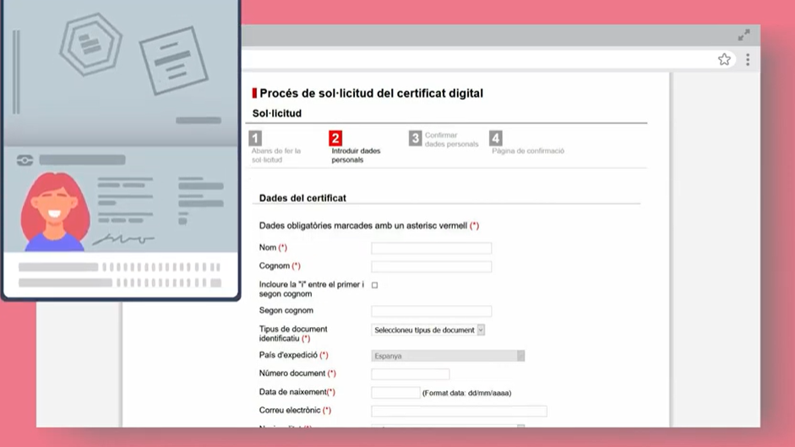The height and width of the screenshot is (447, 795).
Task: Open the browser three-dot menu
Action: (x=748, y=59)
